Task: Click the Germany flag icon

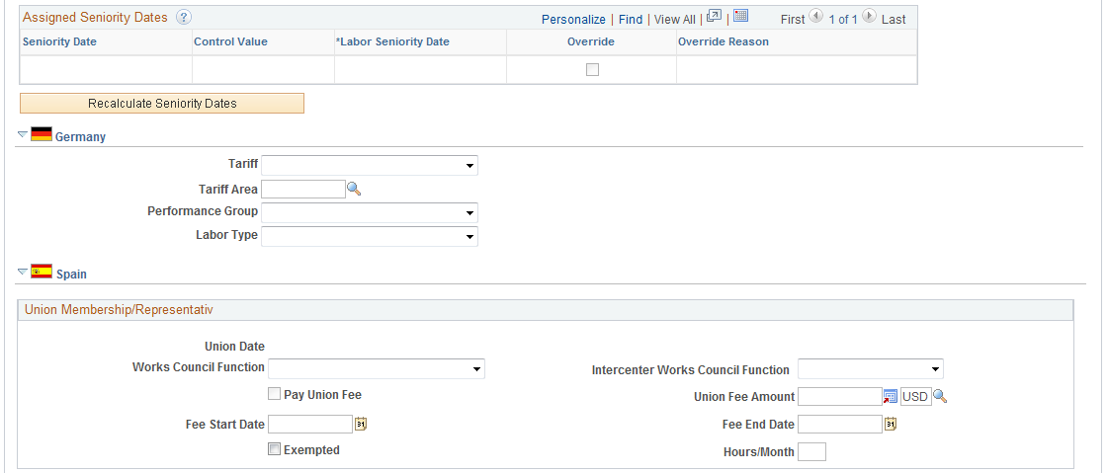Action: [x=42, y=134]
